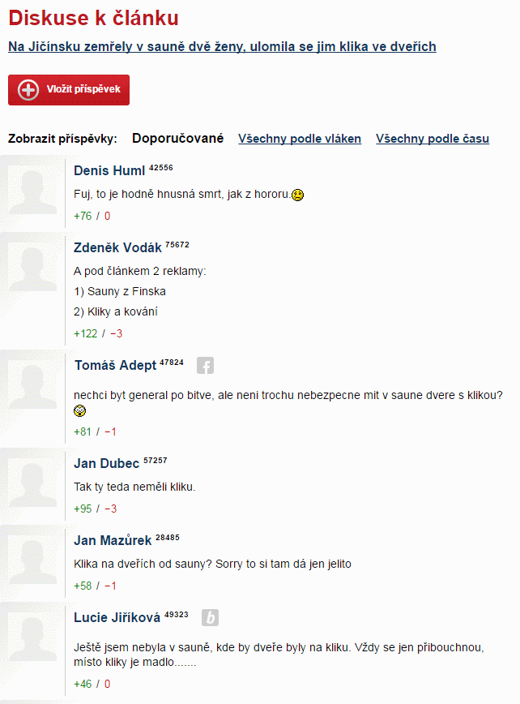Switch to Všechny podle vláken view
520x704 pixels.
[300, 139]
